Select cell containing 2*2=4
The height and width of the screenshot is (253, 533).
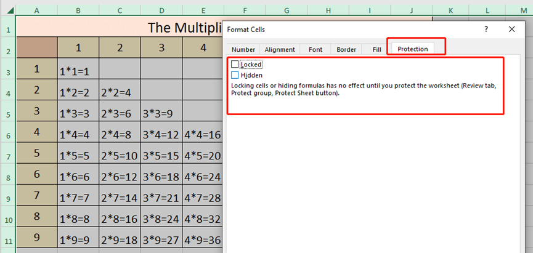pyautogui.click(x=120, y=90)
